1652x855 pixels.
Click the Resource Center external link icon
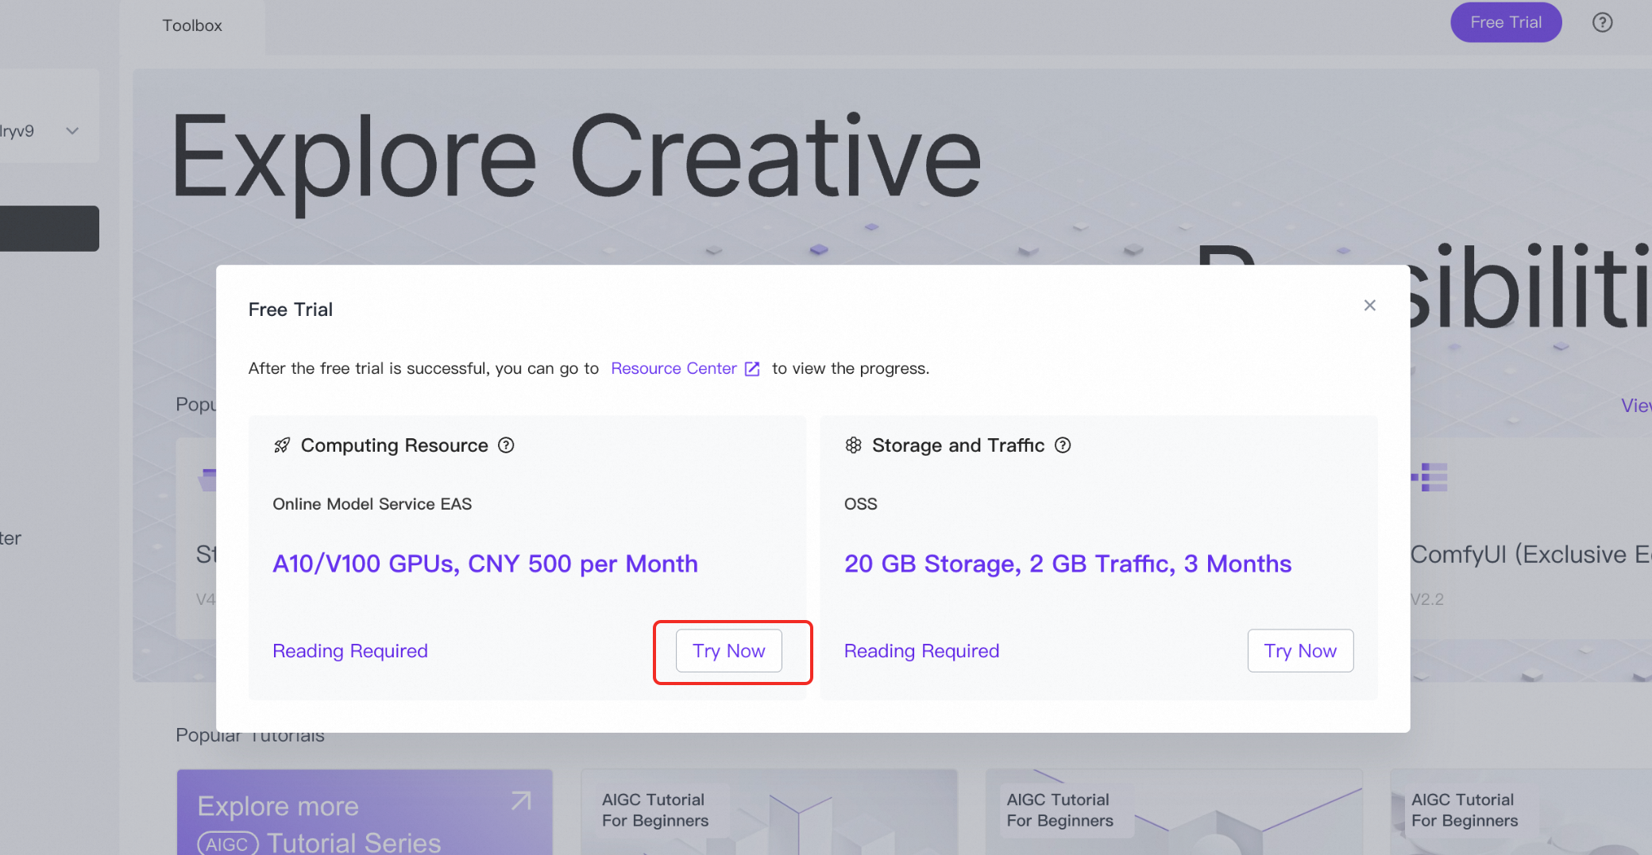point(752,368)
